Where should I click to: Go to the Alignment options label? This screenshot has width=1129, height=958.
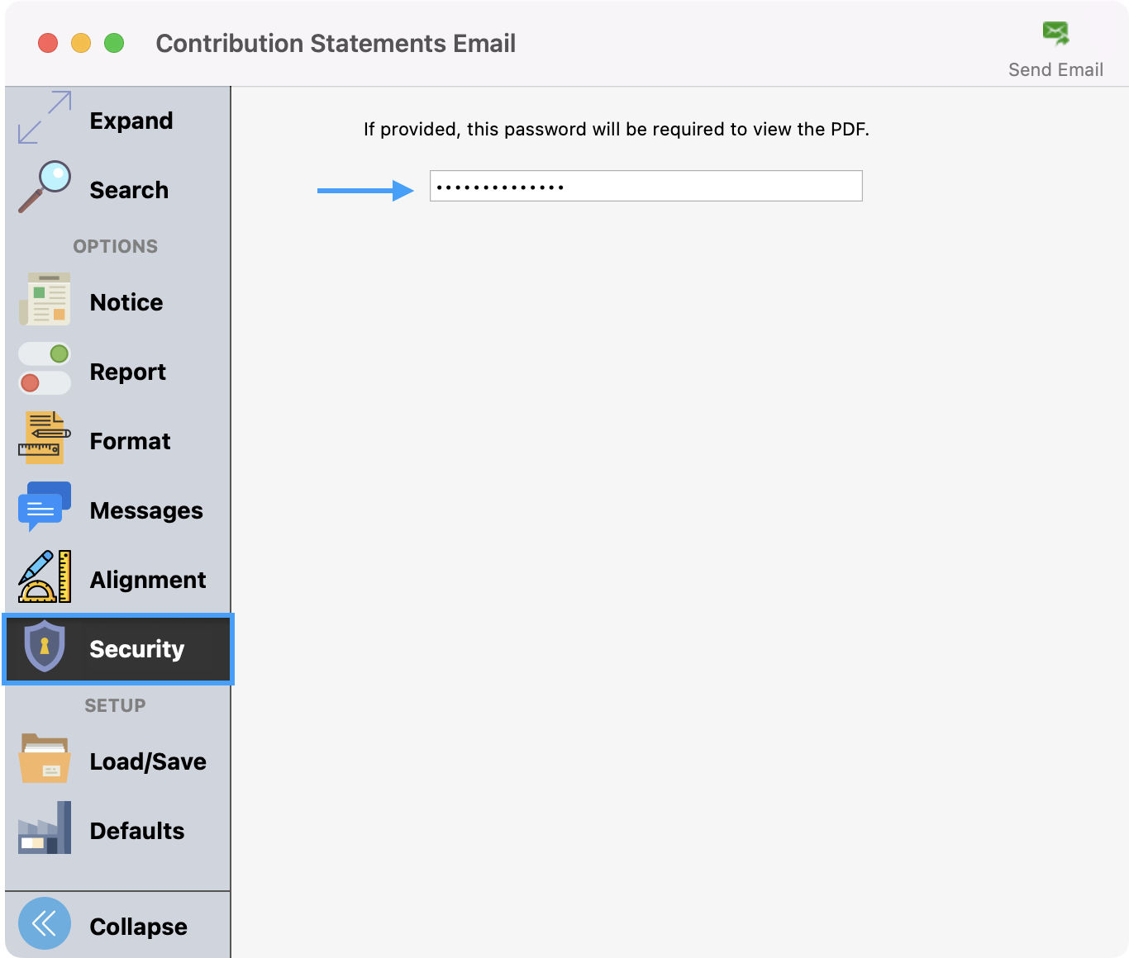point(148,580)
